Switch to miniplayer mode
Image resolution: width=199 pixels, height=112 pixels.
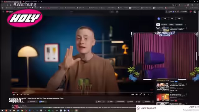point(144,95)
